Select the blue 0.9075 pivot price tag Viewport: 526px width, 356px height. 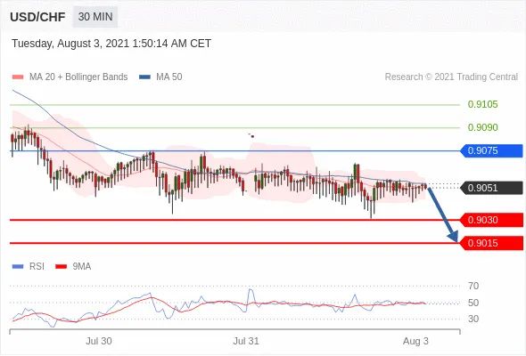coord(492,150)
